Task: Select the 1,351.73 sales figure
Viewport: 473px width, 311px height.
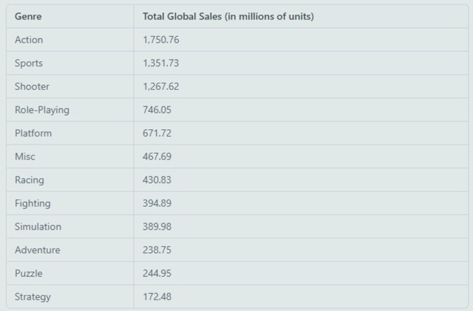Action: coord(161,63)
